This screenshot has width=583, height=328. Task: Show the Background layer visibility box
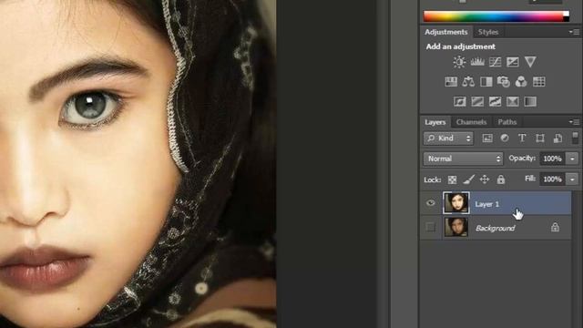(431, 227)
